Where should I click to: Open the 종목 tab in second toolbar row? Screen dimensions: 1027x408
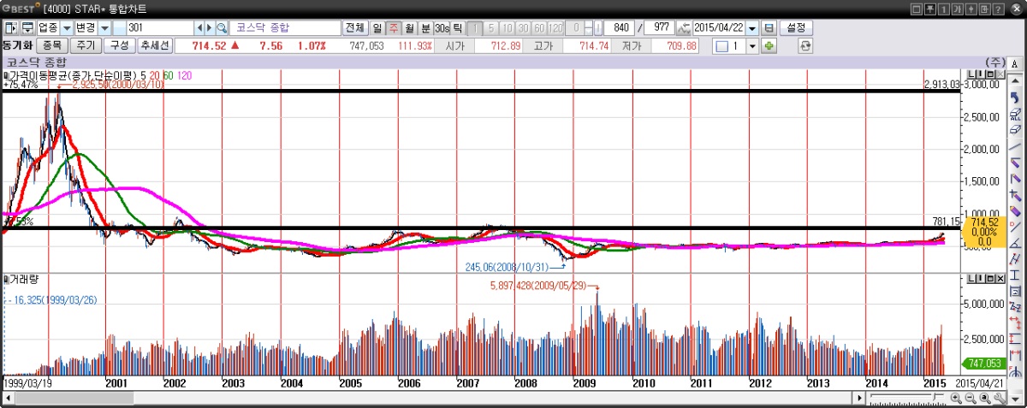pyautogui.click(x=52, y=45)
